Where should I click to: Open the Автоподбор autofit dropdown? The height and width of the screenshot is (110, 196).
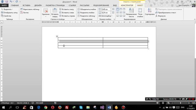click(105, 16)
